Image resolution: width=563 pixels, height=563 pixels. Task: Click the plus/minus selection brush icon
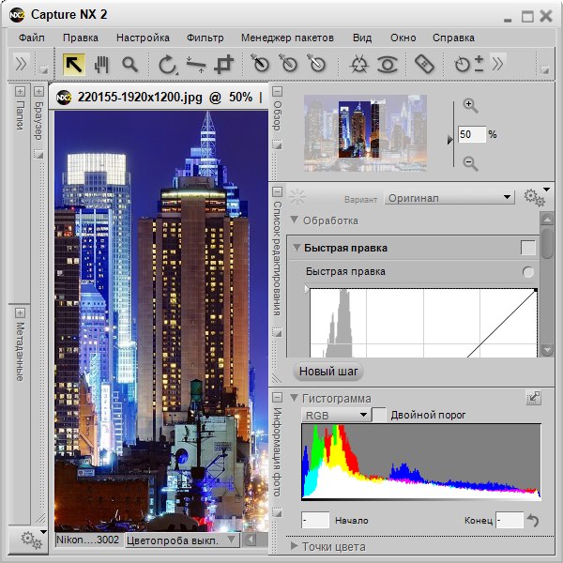click(x=479, y=64)
